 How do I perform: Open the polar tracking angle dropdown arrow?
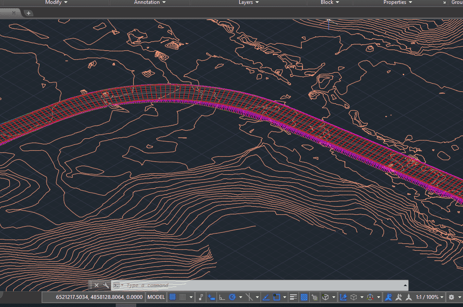pyautogui.click(x=240, y=297)
